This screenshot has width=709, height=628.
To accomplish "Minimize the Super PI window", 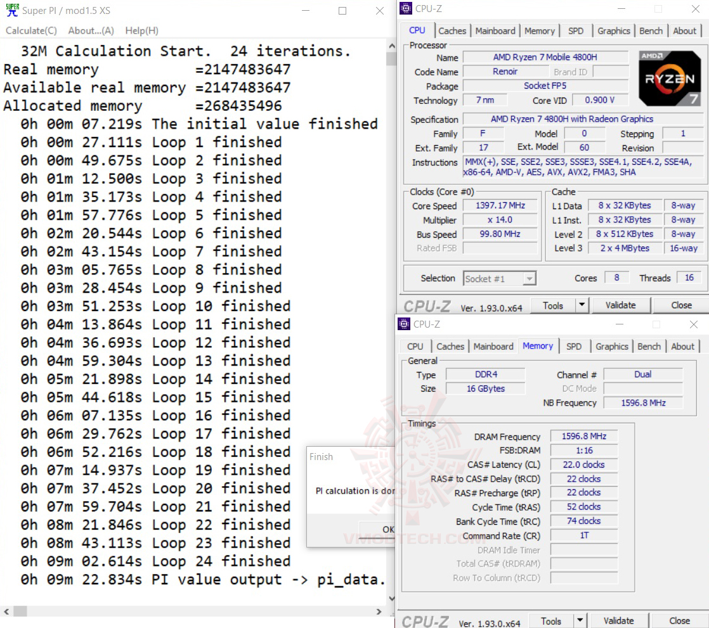I will point(306,10).
